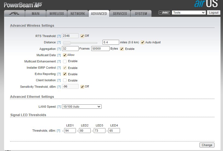Open help for Multicast Data

59,55
